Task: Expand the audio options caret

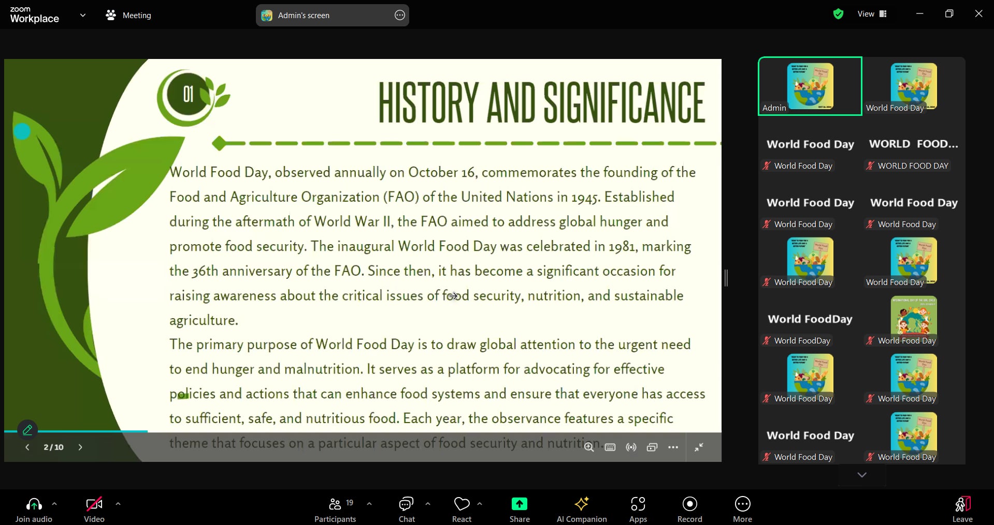Action: (54, 503)
